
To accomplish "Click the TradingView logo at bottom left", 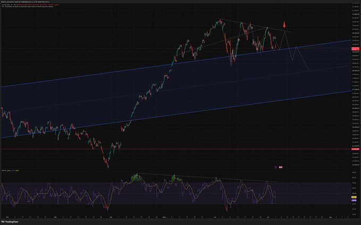I will click(10, 222).
